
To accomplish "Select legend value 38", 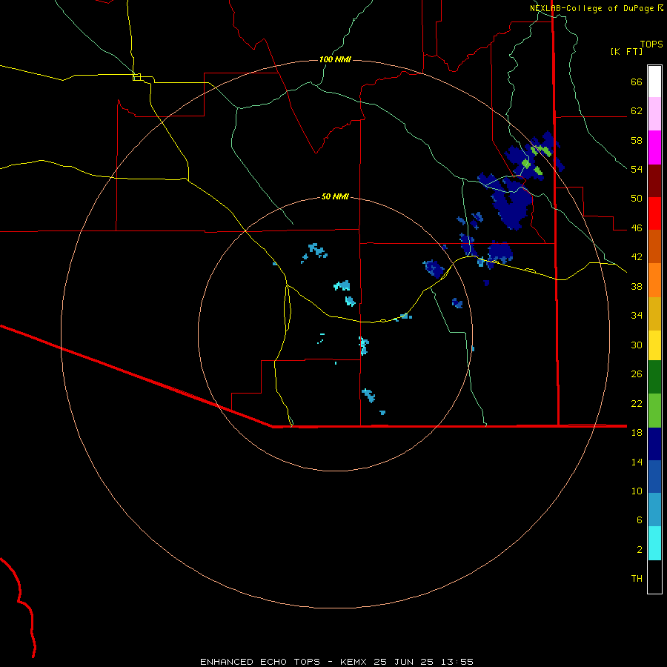I will [637, 286].
